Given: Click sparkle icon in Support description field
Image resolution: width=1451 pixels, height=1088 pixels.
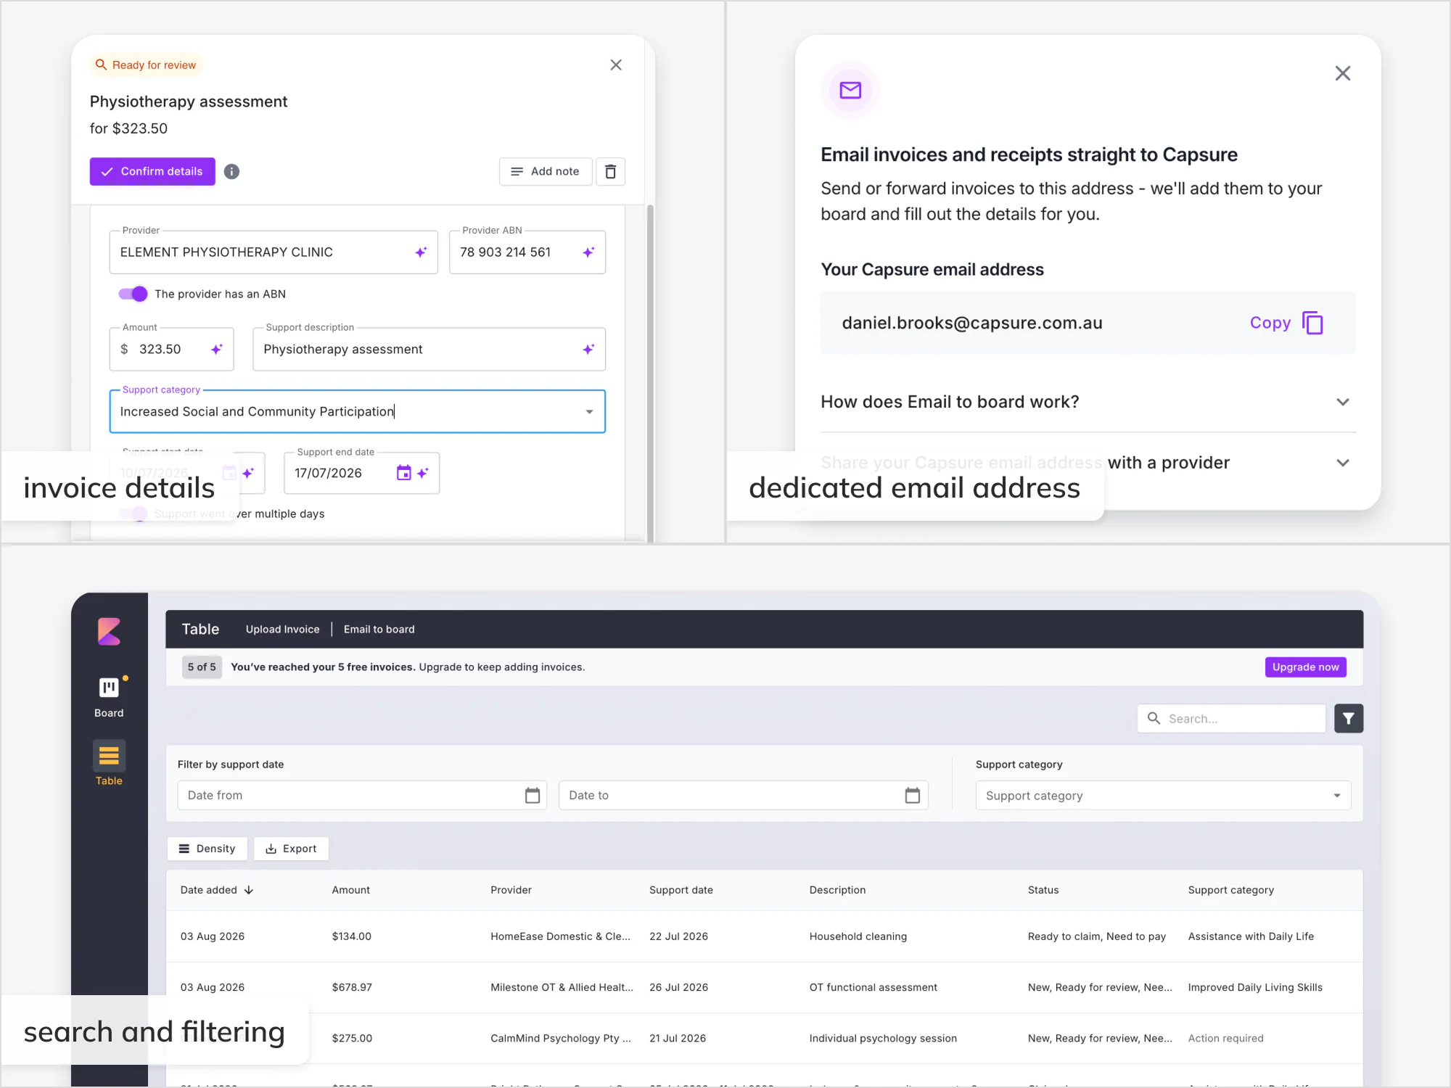Looking at the screenshot, I should tap(588, 350).
